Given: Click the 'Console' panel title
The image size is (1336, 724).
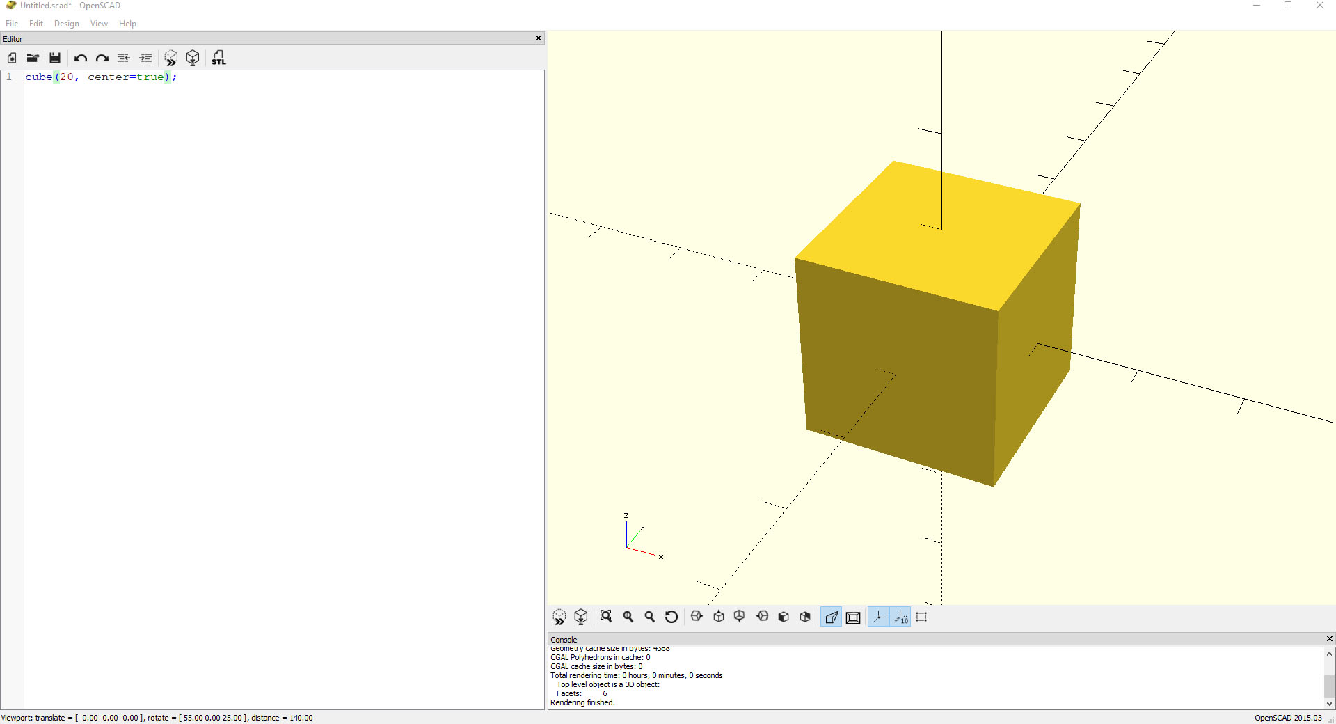Looking at the screenshot, I should [564, 640].
